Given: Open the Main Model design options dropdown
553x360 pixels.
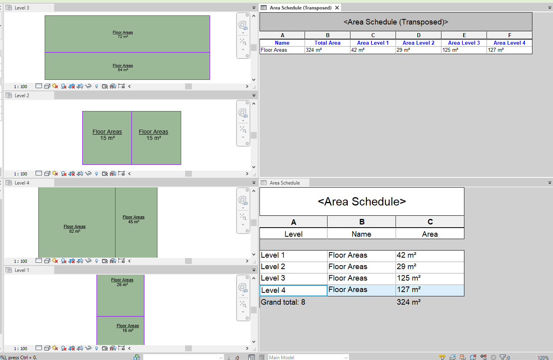Looking at the screenshot, I should (x=346, y=357).
